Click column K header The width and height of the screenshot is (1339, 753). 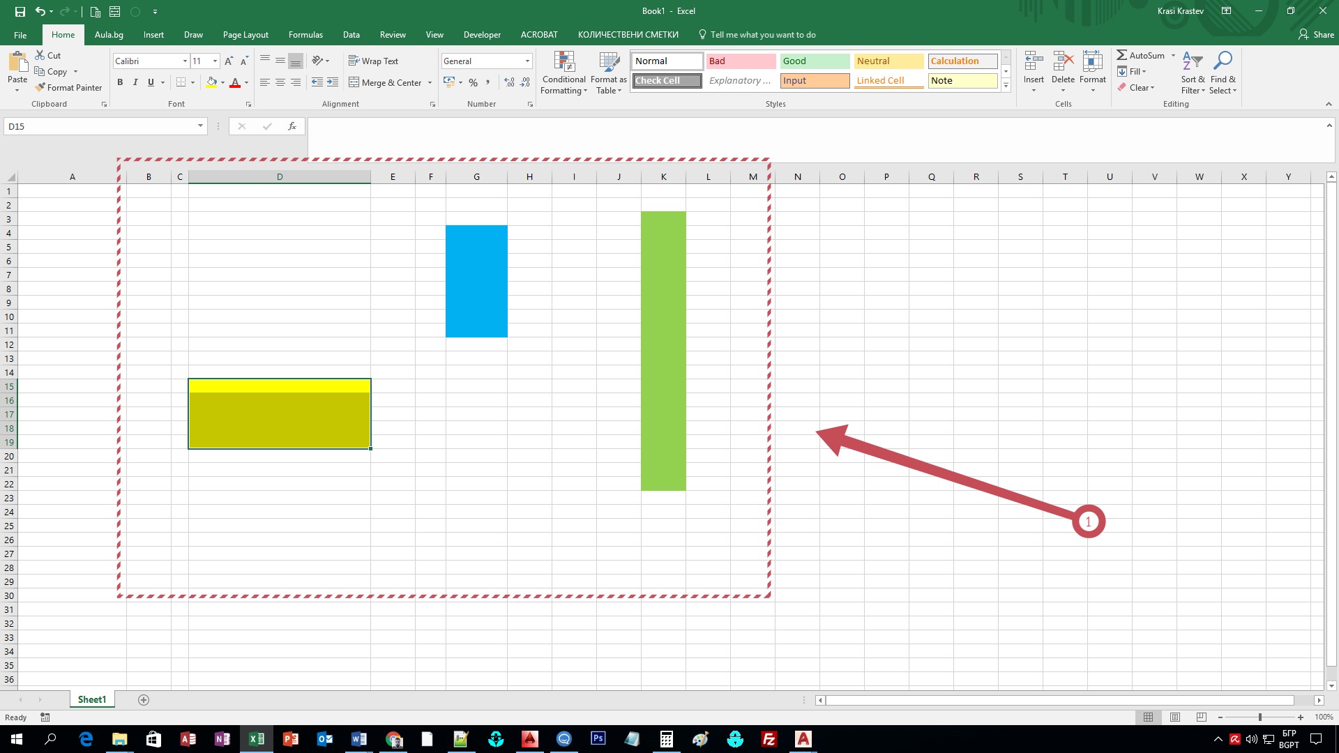point(663,177)
